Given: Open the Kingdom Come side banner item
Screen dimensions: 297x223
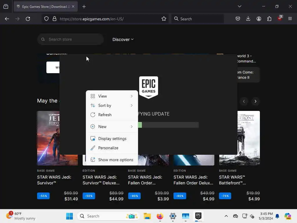Looking at the screenshot, I should [249, 75].
